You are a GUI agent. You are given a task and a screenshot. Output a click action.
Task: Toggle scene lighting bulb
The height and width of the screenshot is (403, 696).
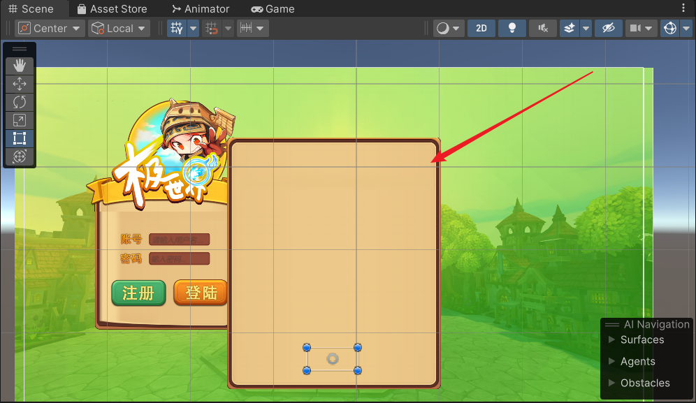[512, 29]
